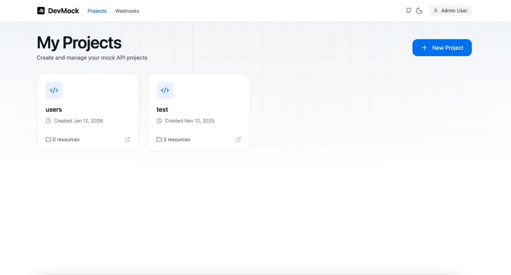Viewport: 511px width, 275px height.
Task: Open the external link icon on the users card
Action: tap(127, 139)
